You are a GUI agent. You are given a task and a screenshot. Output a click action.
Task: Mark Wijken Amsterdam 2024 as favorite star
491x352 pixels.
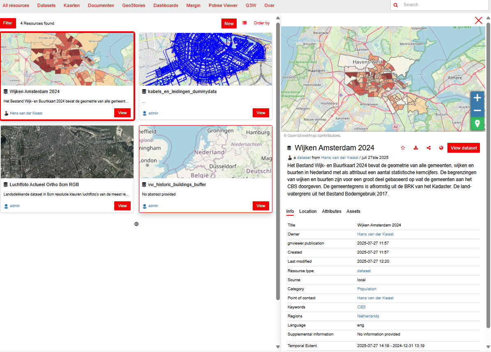pos(403,148)
